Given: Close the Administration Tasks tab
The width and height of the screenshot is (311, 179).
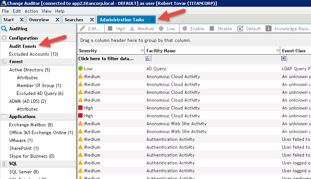Looking at the screenshot, I should (152, 20).
